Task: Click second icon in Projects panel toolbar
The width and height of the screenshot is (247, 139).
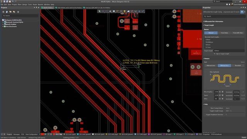Action: pos(7,12)
